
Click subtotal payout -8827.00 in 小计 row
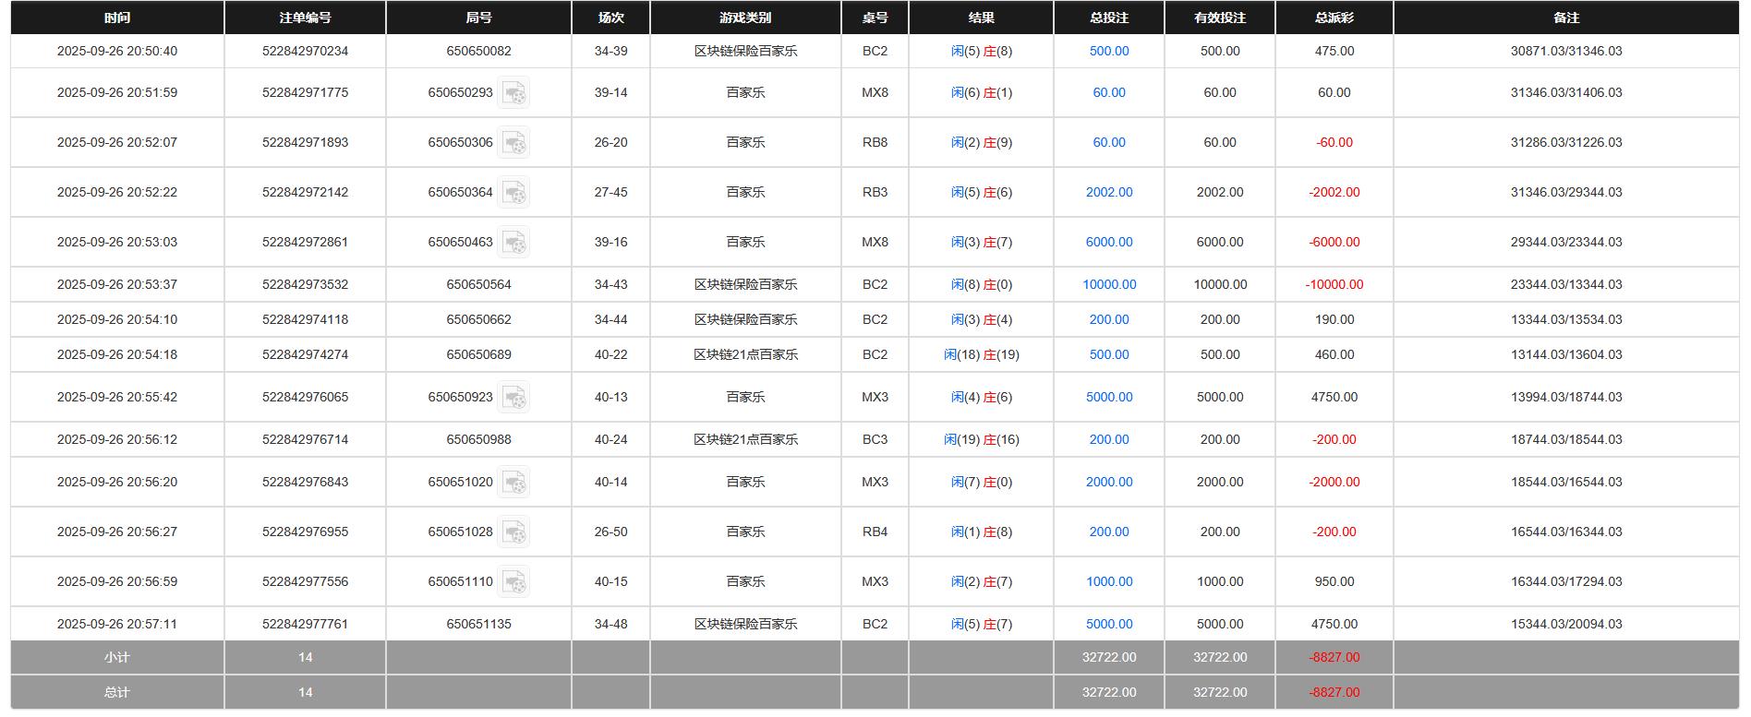(x=1334, y=657)
